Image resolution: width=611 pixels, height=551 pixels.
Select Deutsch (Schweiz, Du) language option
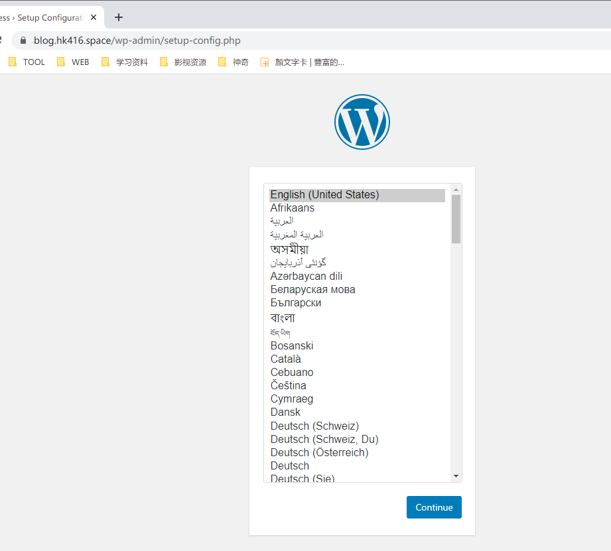click(357, 439)
